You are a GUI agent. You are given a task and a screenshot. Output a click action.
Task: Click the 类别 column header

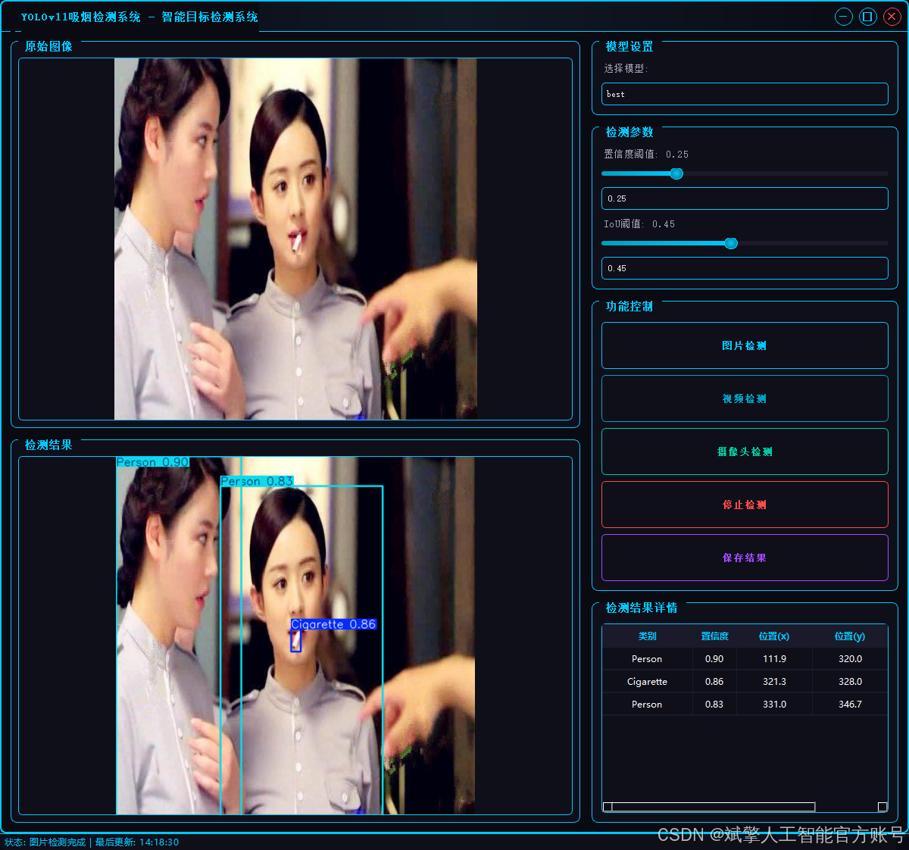click(648, 636)
